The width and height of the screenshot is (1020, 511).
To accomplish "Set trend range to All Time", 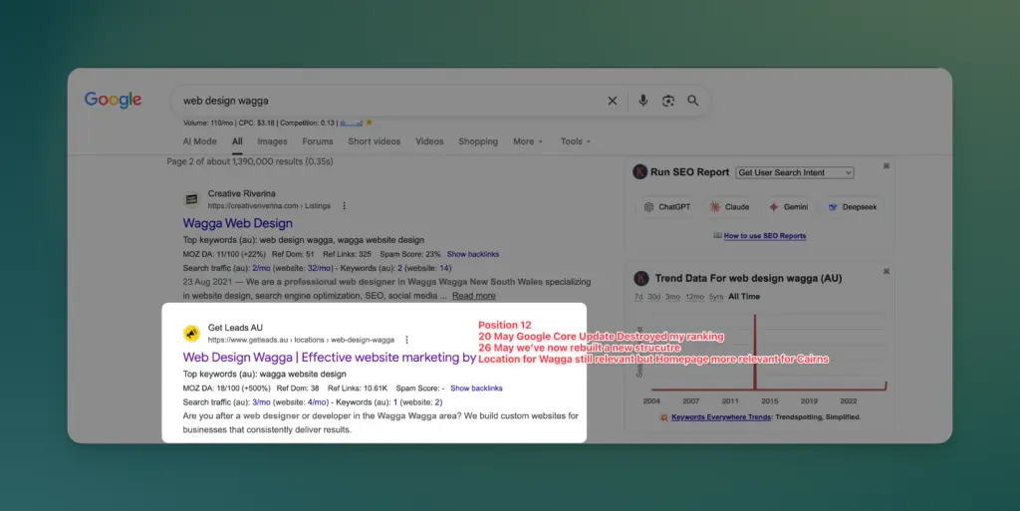I will [744, 297].
